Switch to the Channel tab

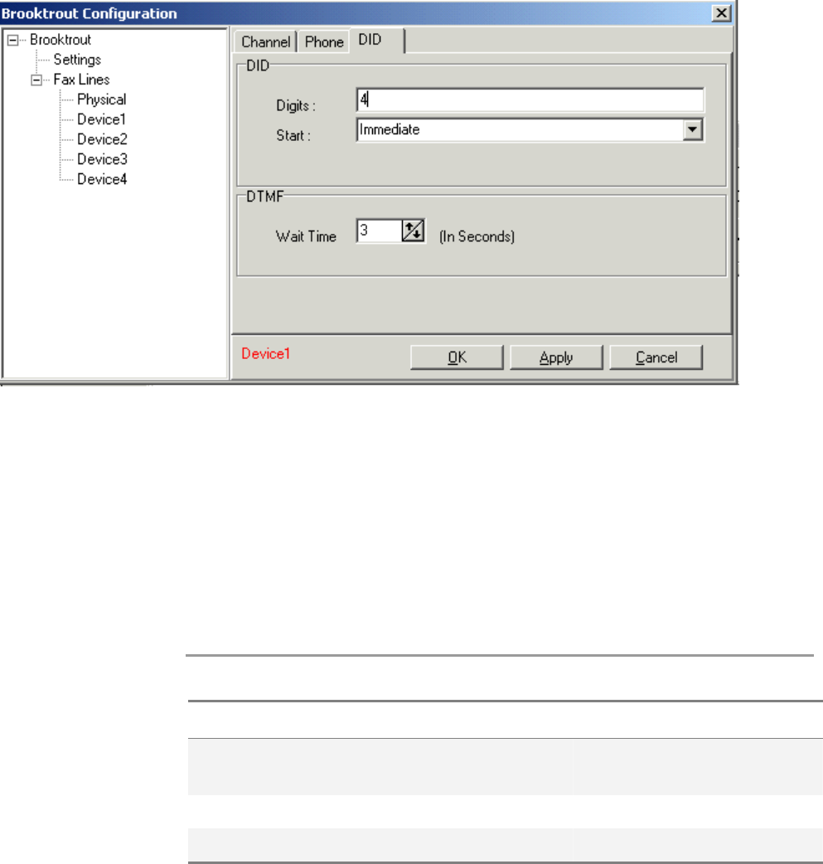pos(265,42)
